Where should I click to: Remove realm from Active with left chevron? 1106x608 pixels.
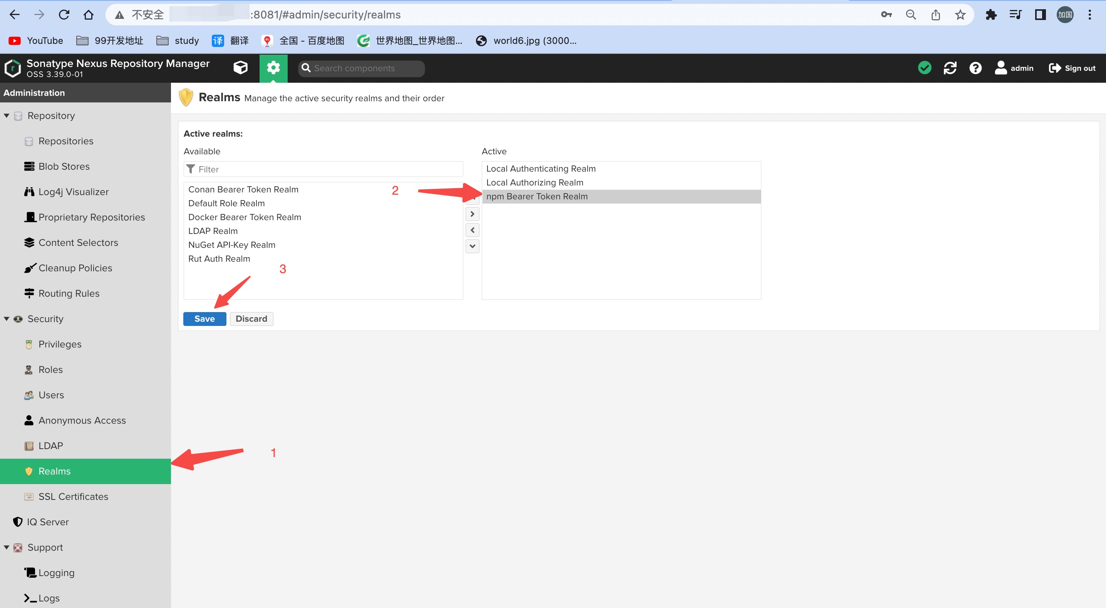tap(472, 230)
